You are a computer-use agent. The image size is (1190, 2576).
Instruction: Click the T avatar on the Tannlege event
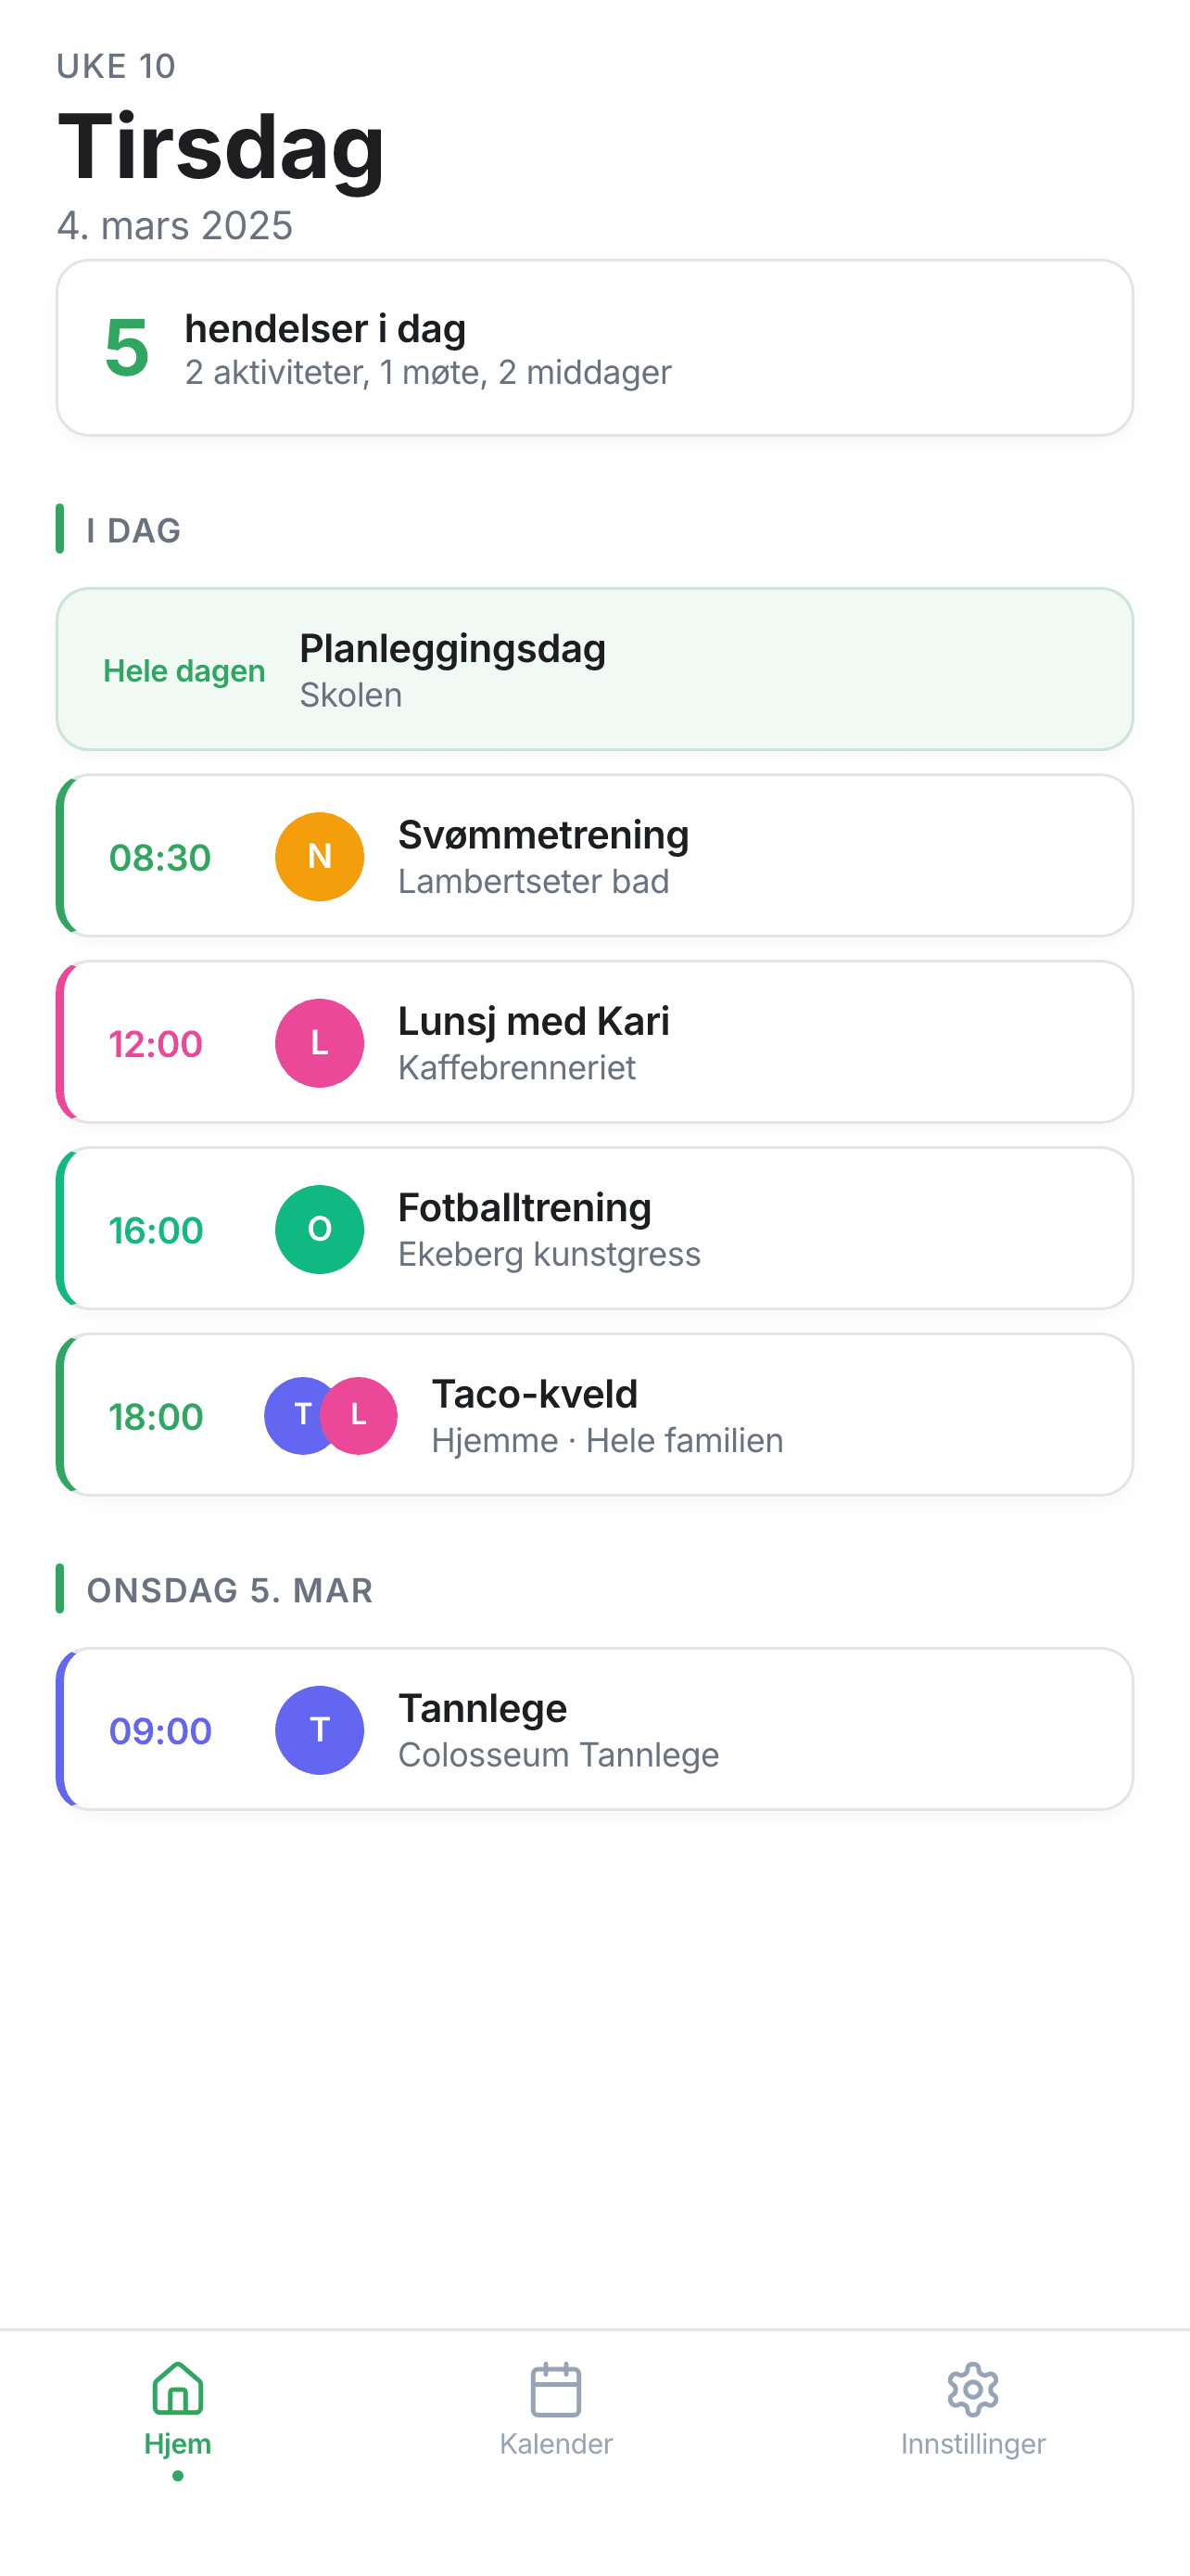click(319, 1730)
